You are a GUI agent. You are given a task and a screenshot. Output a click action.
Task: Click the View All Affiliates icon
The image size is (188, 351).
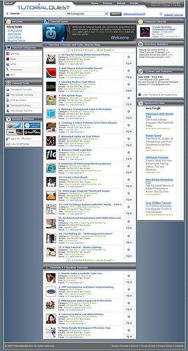click(8, 144)
